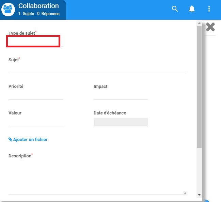Expand the Impact dropdown field
221x202 pixels.
(x=121, y=95)
